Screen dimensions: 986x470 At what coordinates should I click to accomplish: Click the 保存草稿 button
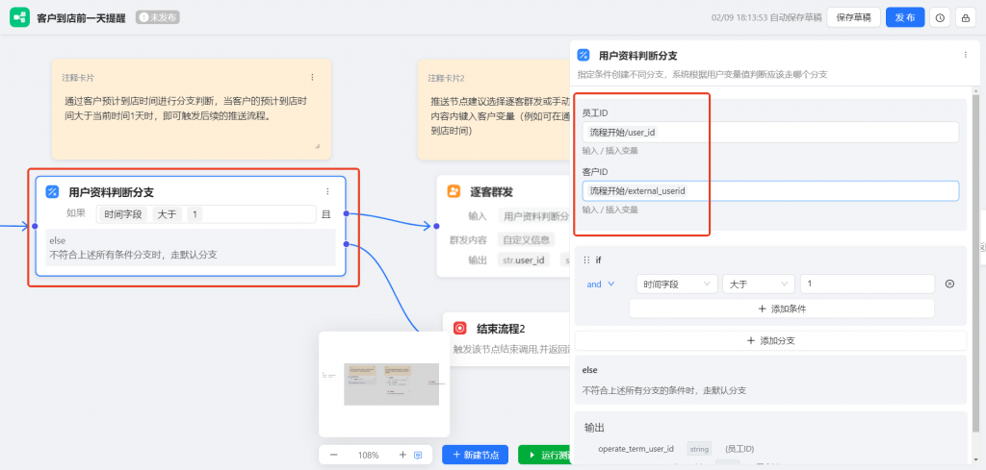[x=853, y=17]
